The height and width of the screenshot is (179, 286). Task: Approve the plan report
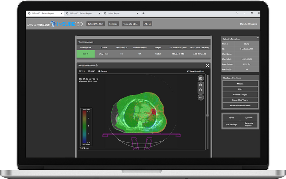tap(248, 117)
